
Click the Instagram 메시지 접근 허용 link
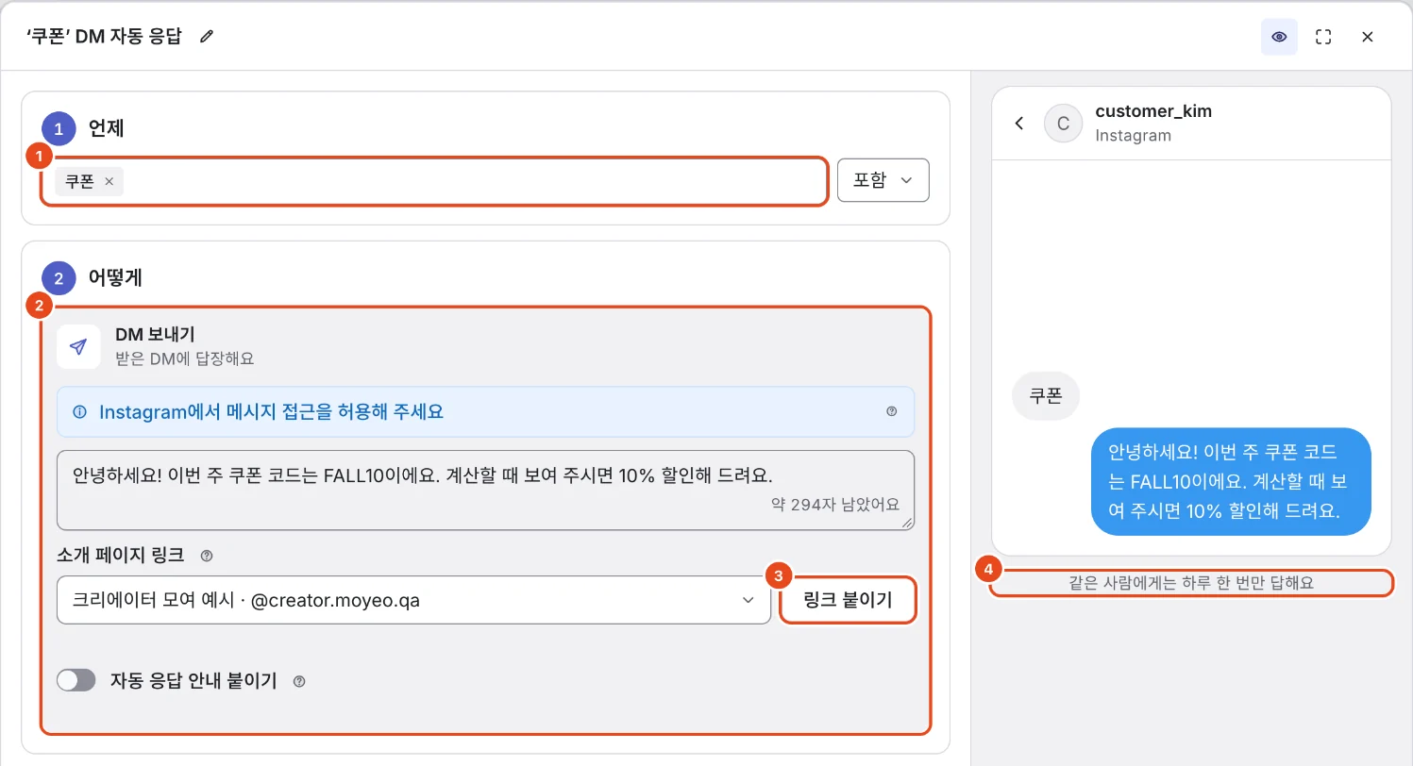pyautogui.click(x=271, y=411)
